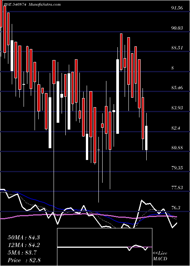Screen dimensions: 190x266
Task: Click the 82.4 price axis label
Action: tap(176, 128)
